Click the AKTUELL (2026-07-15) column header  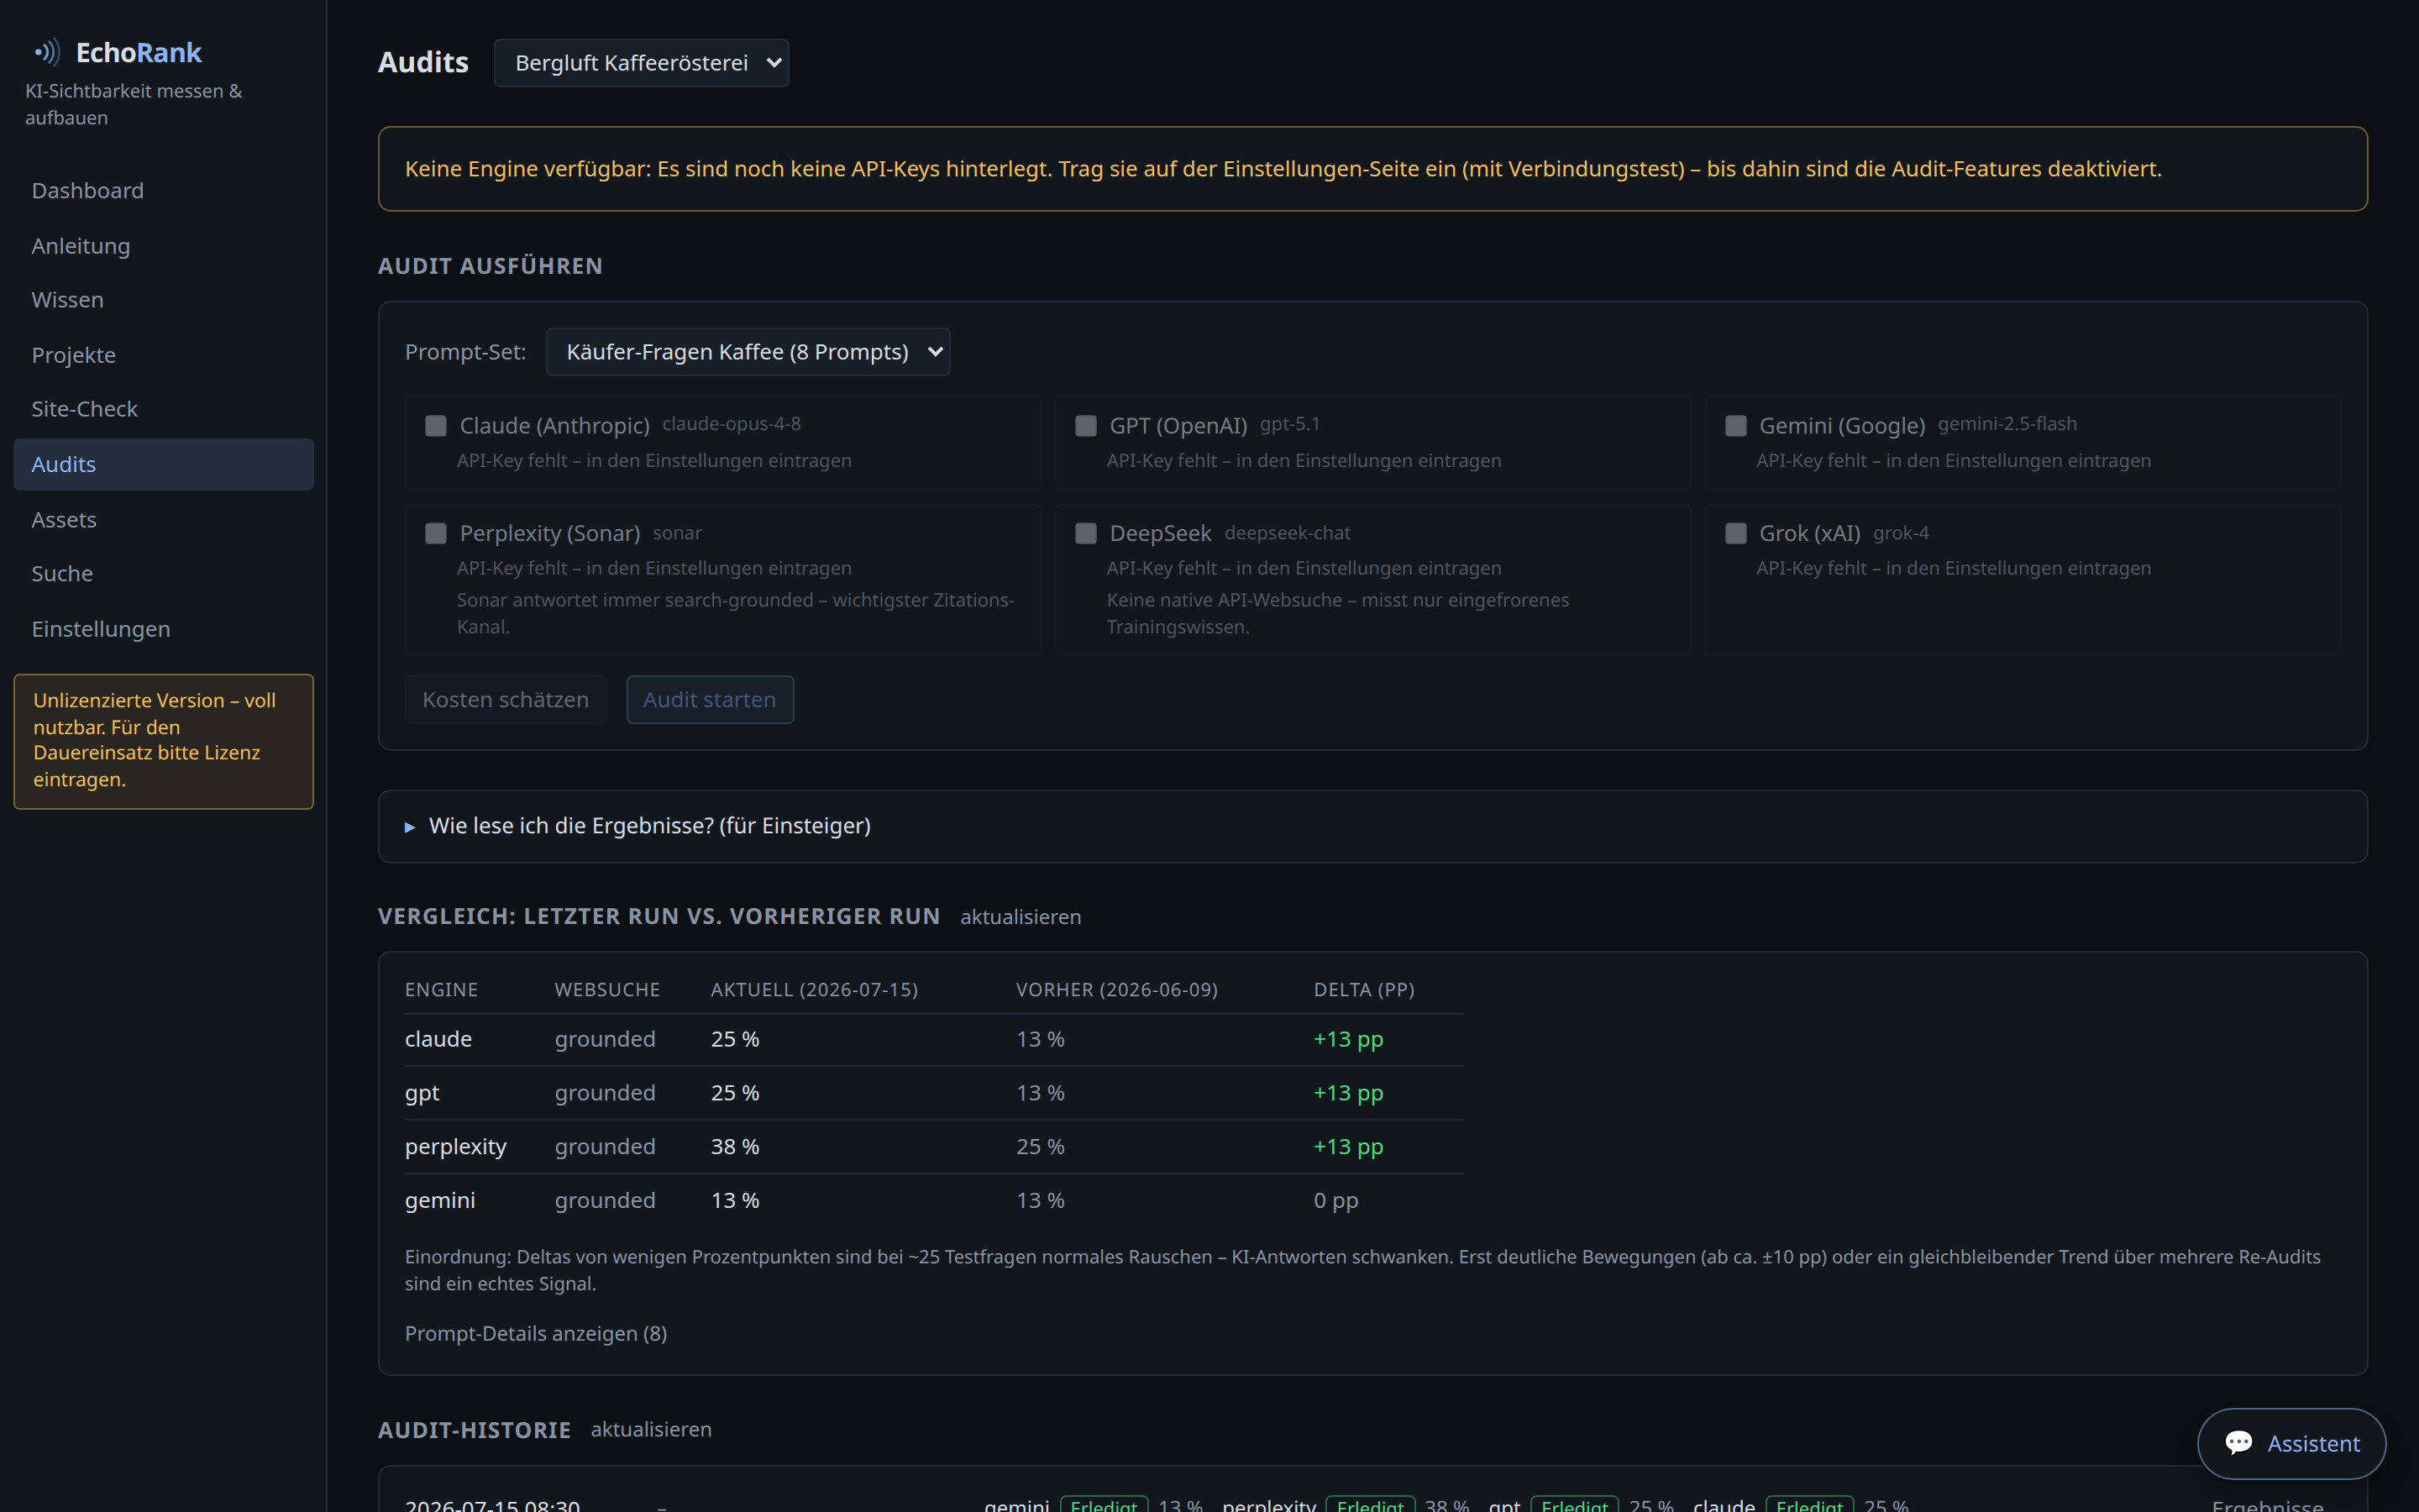(x=814, y=989)
